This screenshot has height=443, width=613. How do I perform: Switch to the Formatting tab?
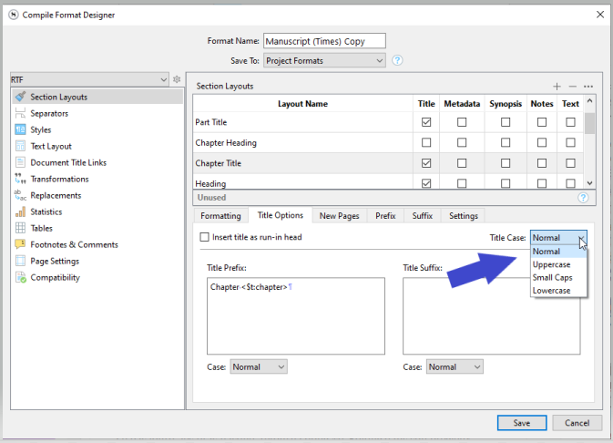pyautogui.click(x=220, y=216)
